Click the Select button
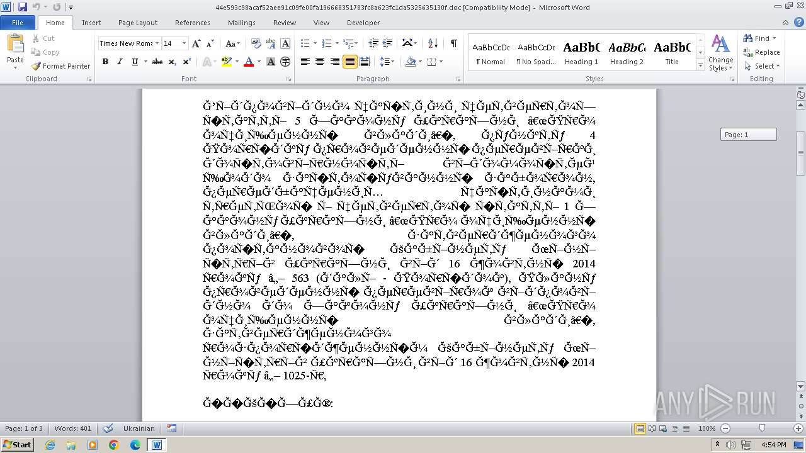 coord(761,66)
